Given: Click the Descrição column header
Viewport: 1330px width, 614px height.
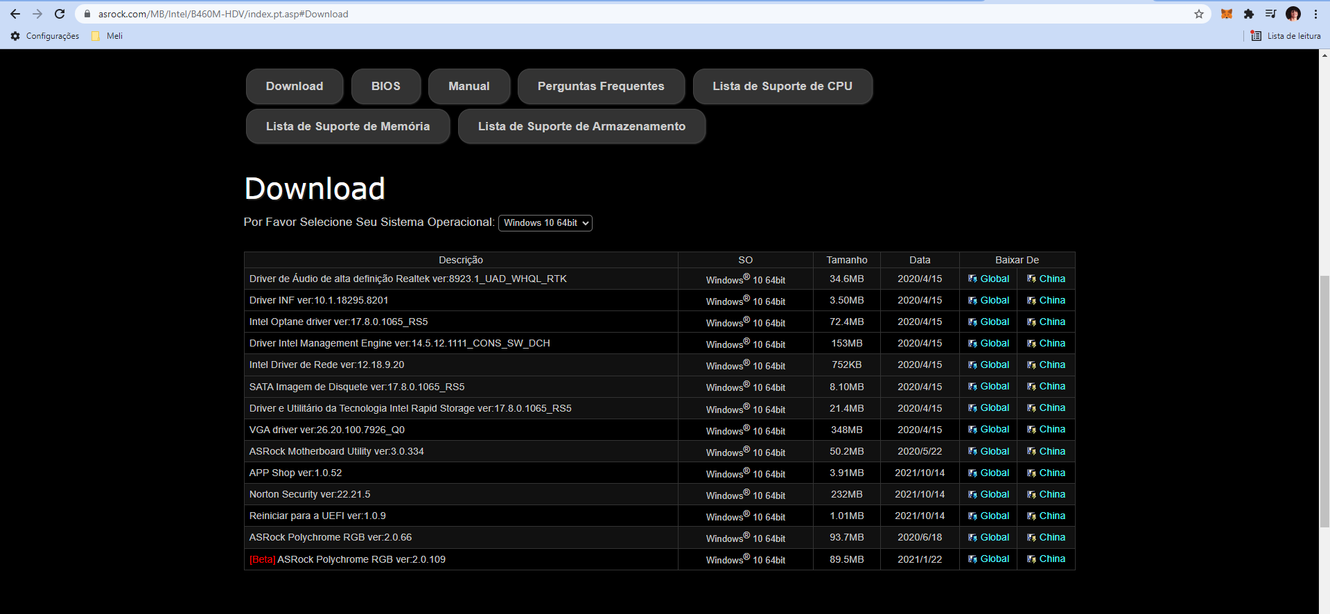Looking at the screenshot, I should [x=461, y=260].
